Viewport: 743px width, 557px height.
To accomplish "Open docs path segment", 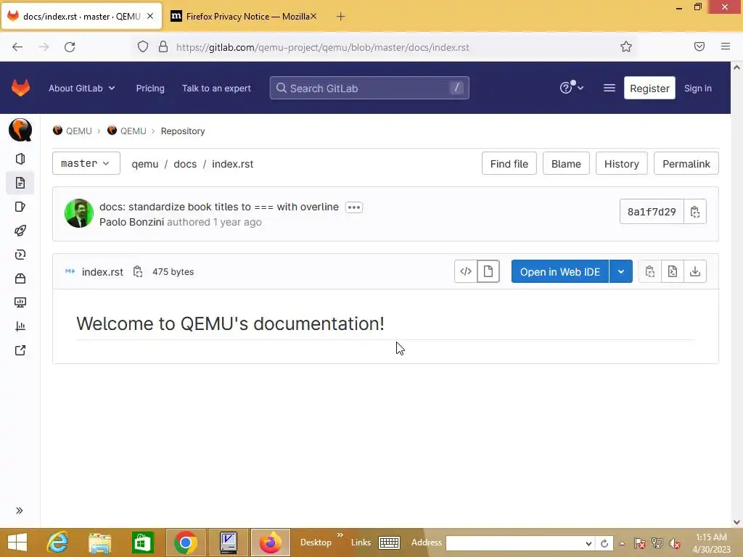I will pyautogui.click(x=185, y=164).
